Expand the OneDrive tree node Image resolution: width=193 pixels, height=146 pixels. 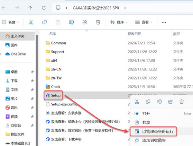[1, 54]
